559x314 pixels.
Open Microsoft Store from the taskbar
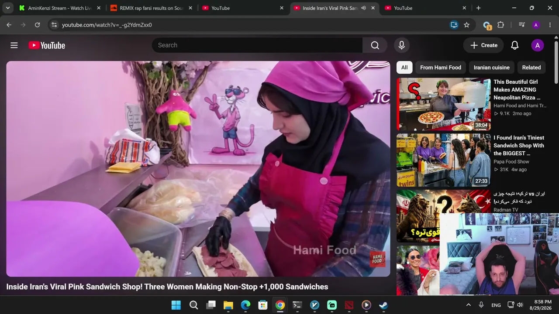click(x=263, y=305)
